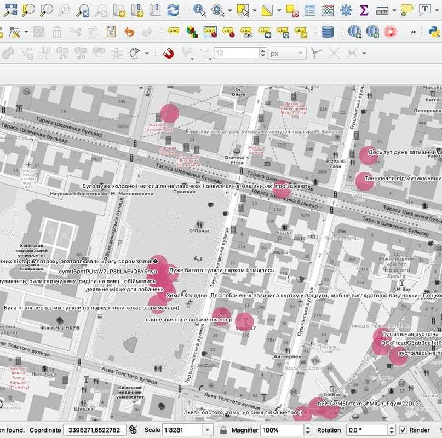The image size is (442, 438).
Task: Click the Undo arrow icon
Action: [x=129, y=32]
